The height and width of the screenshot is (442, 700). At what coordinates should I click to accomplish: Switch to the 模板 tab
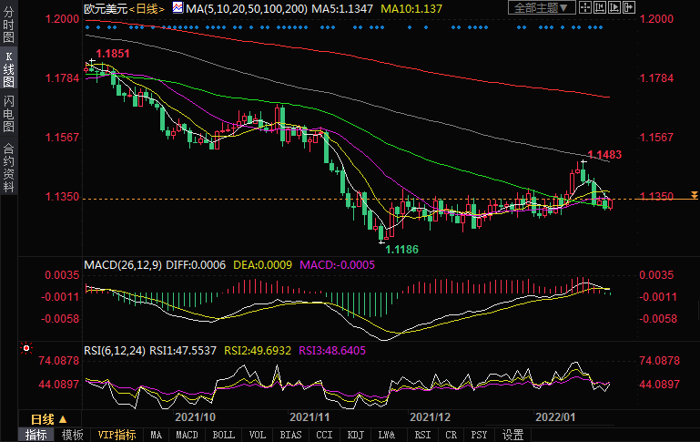(x=72, y=435)
